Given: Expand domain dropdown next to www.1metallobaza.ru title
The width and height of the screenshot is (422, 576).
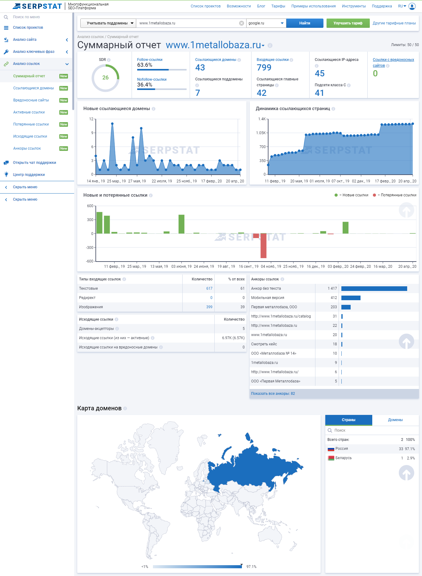Looking at the screenshot, I should coord(263,46).
